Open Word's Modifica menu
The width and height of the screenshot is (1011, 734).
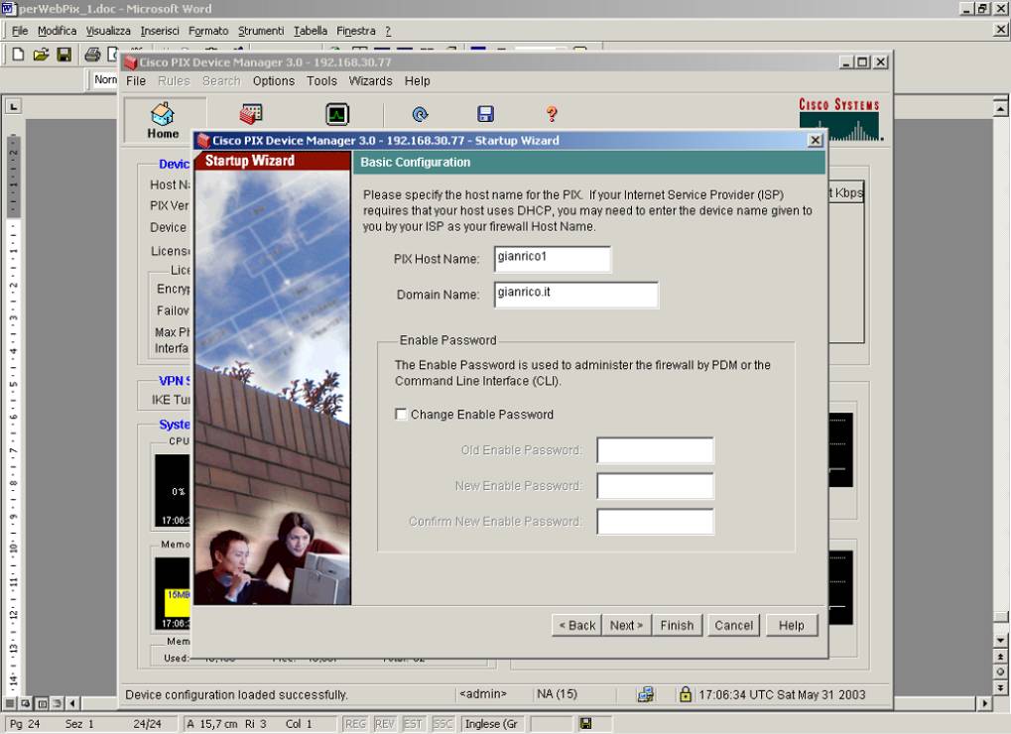tap(57, 31)
